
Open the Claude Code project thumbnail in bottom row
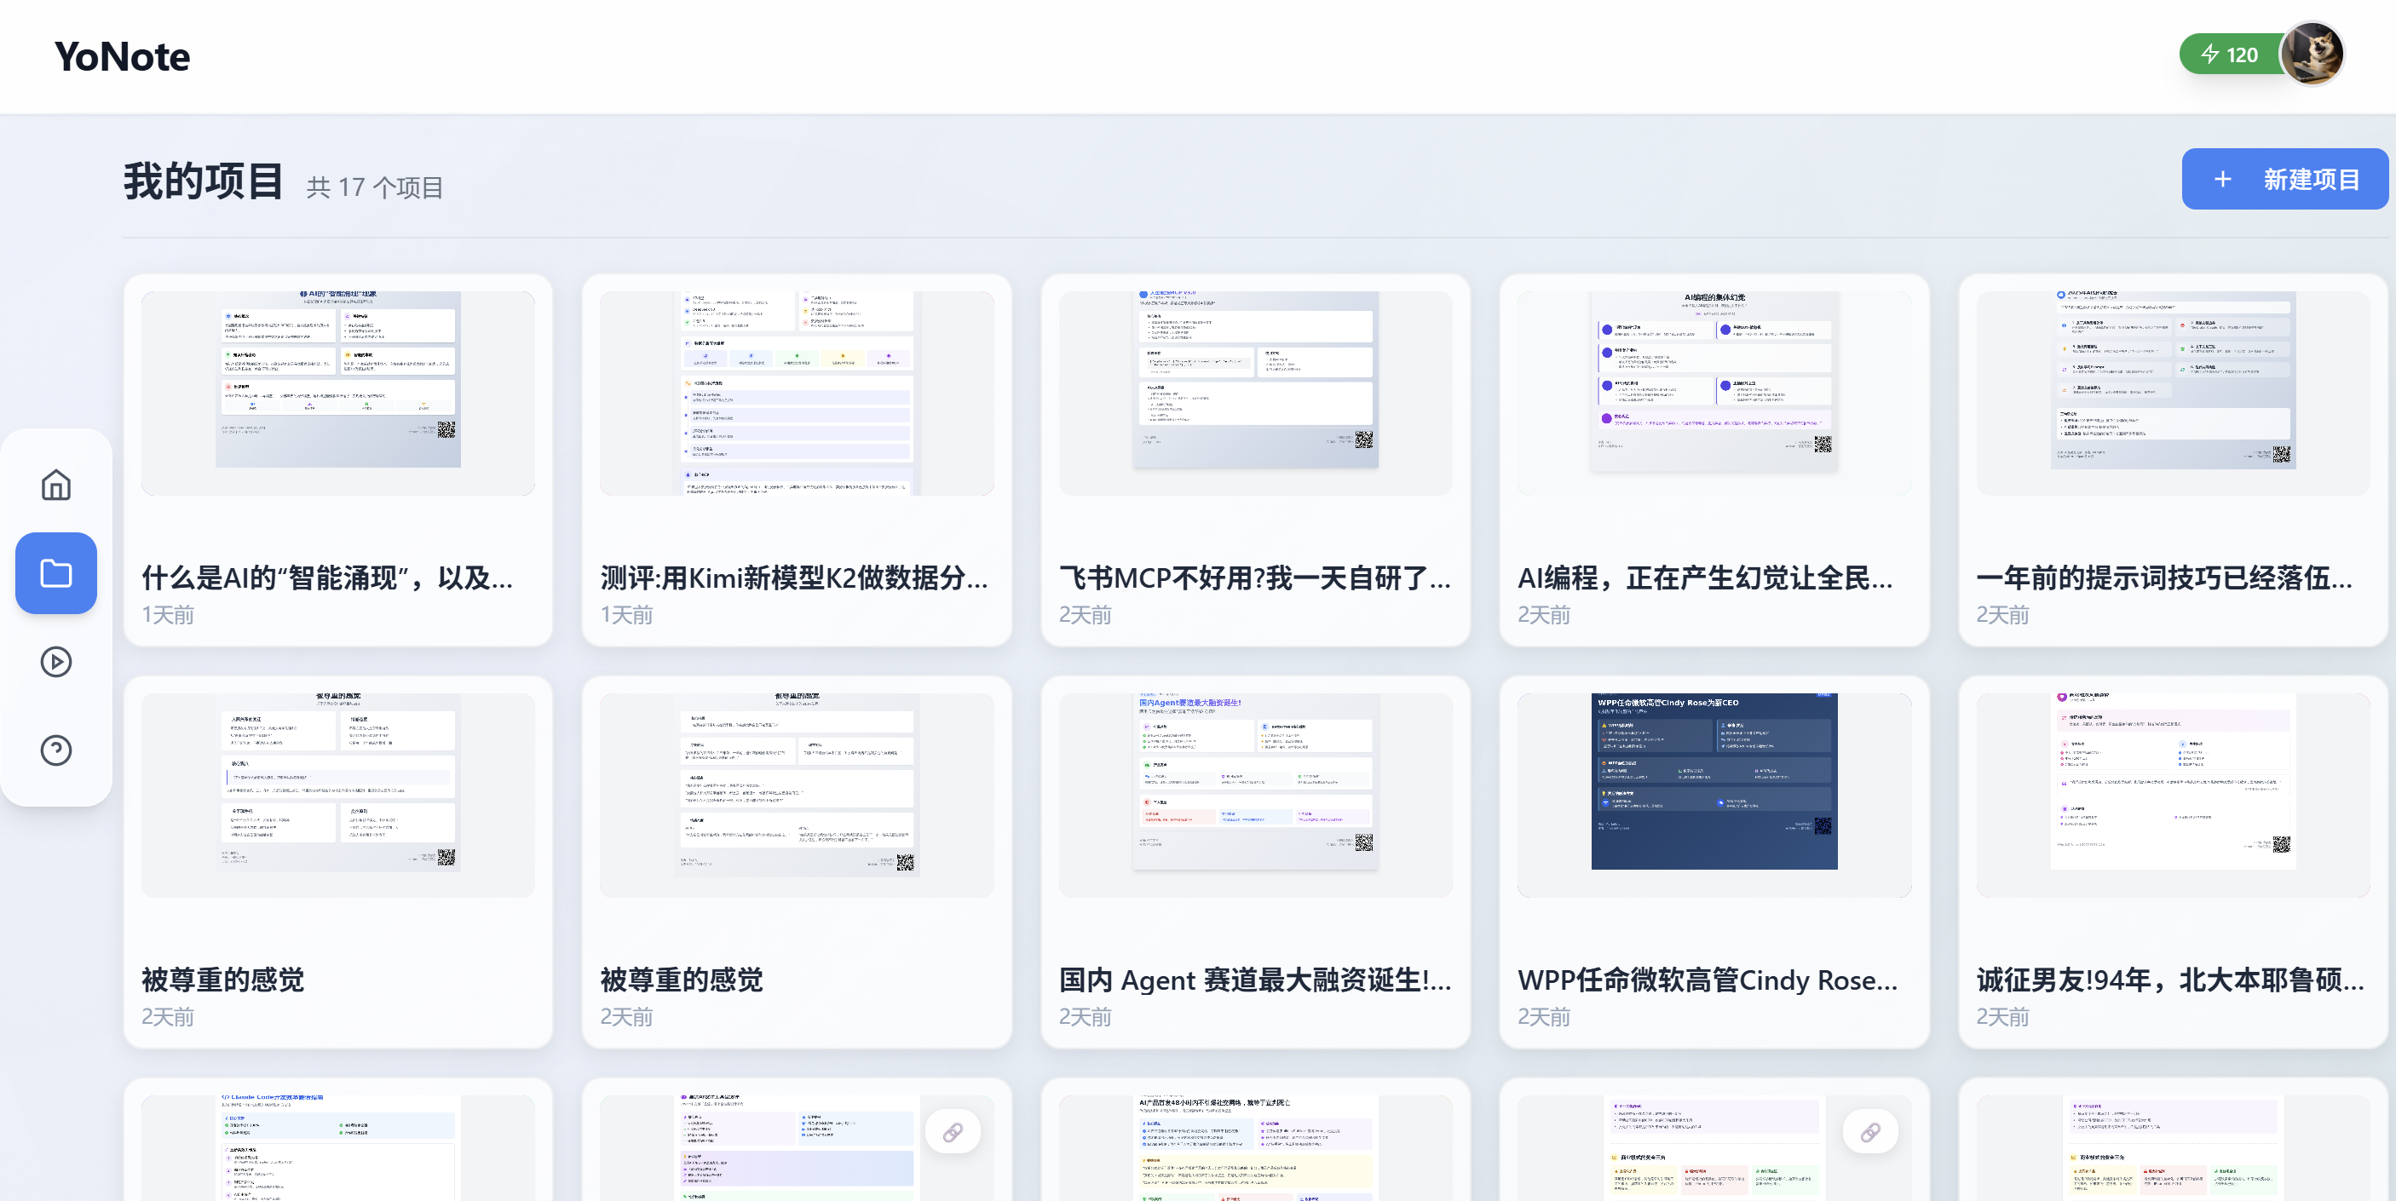tap(337, 1147)
